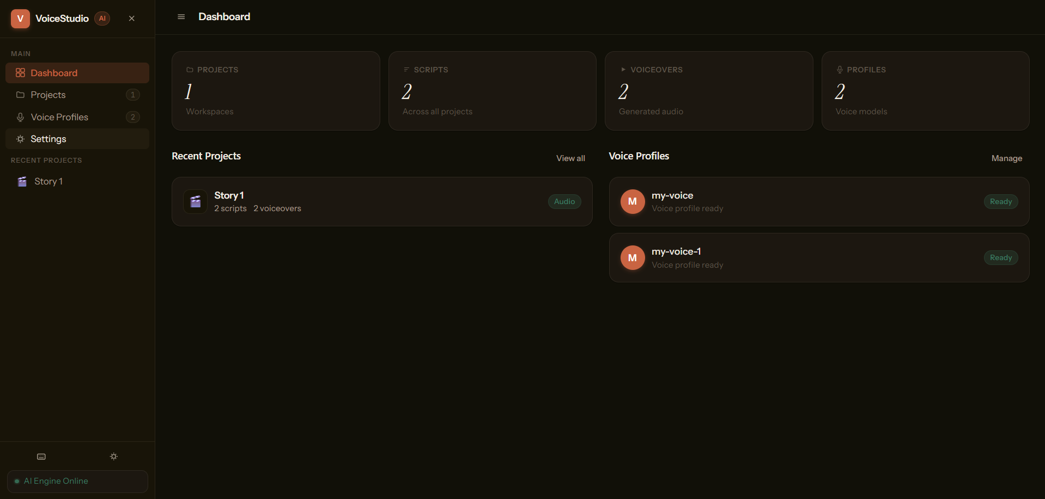
Task: Click the AI badge next to VoiceStudio
Action: coord(102,19)
